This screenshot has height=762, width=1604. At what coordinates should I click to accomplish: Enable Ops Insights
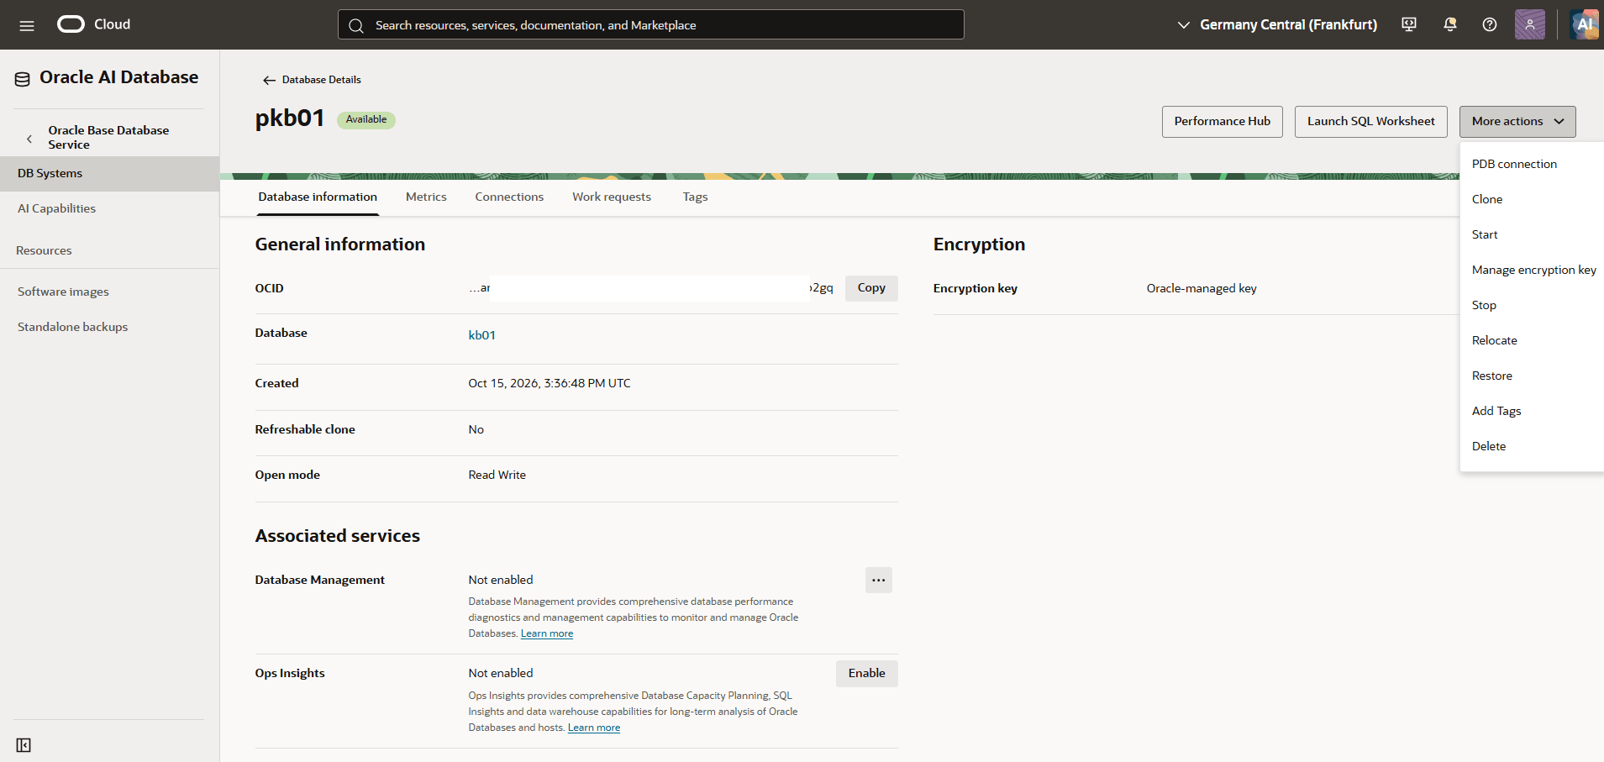point(867,674)
